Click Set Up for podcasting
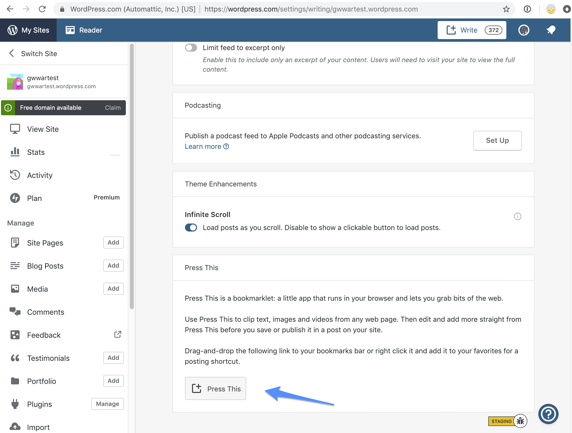The image size is (572, 433). click(497, 140)
